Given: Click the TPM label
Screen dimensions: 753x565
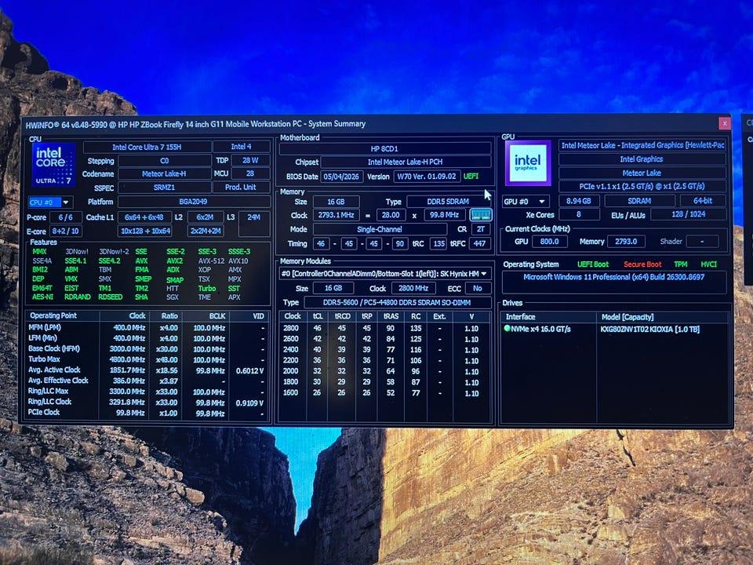Looking at the screenshot, I should tap(681, 264).
